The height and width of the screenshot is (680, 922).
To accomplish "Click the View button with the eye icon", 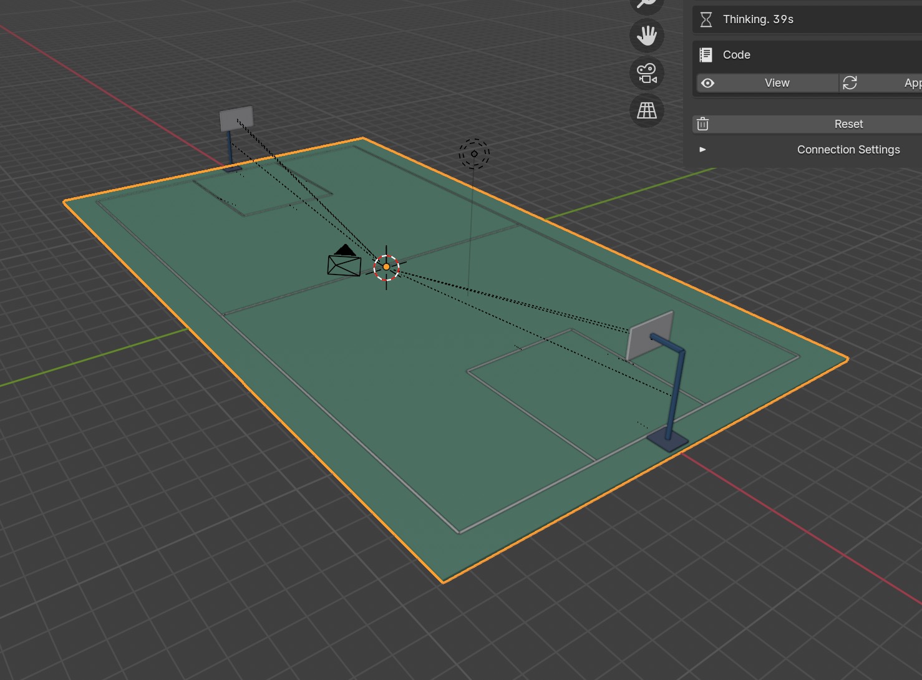I will coord(767,83).
